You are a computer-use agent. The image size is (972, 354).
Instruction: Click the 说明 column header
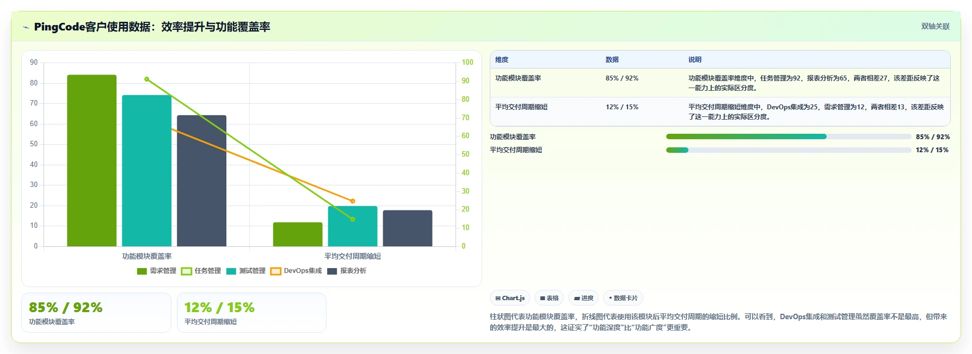[695, 60]
